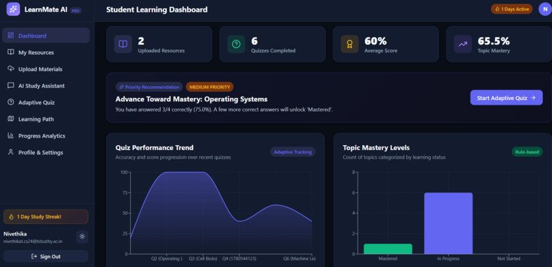552x267 pixels.
Task: Open My Resources in the sidebar
Action: (46, 52)
